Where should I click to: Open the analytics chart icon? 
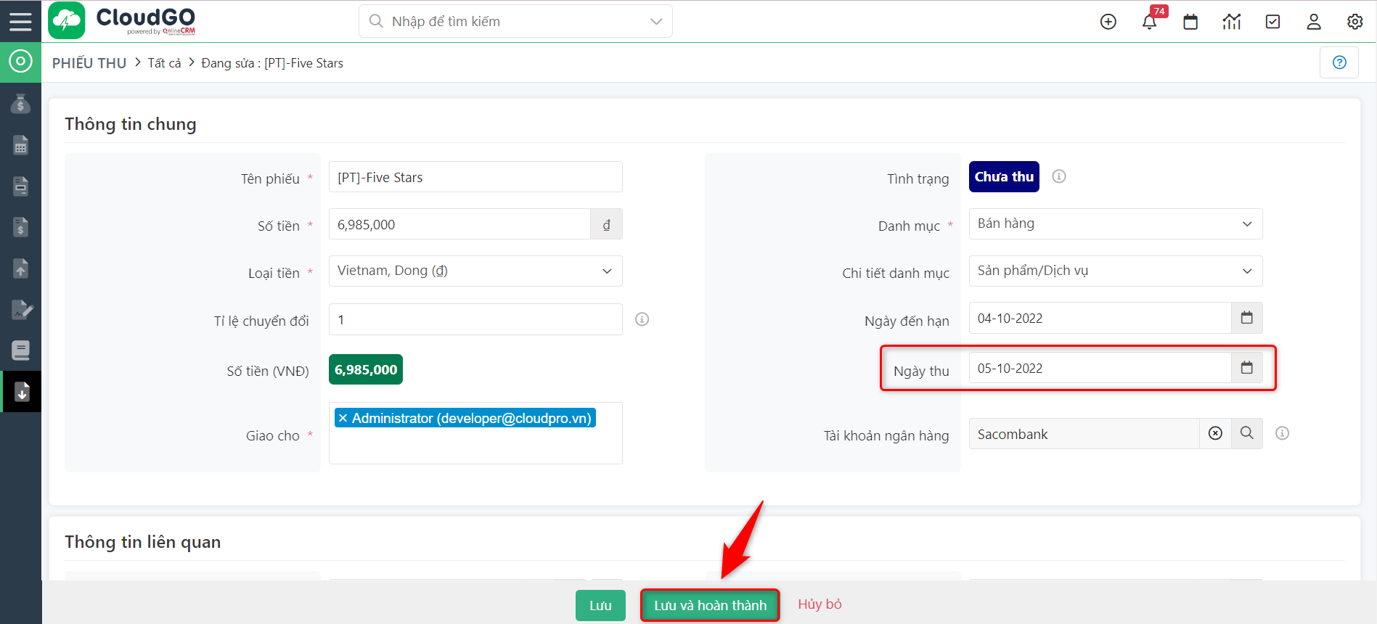(x=1231, y=22)
